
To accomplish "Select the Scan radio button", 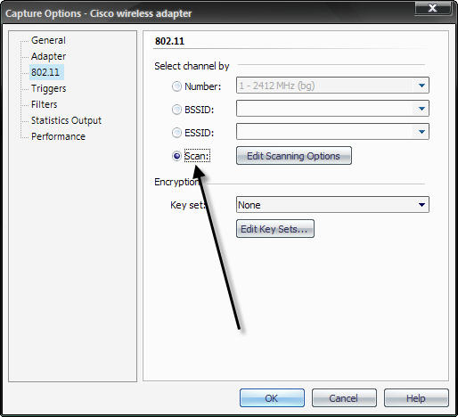I will [176, 156].
